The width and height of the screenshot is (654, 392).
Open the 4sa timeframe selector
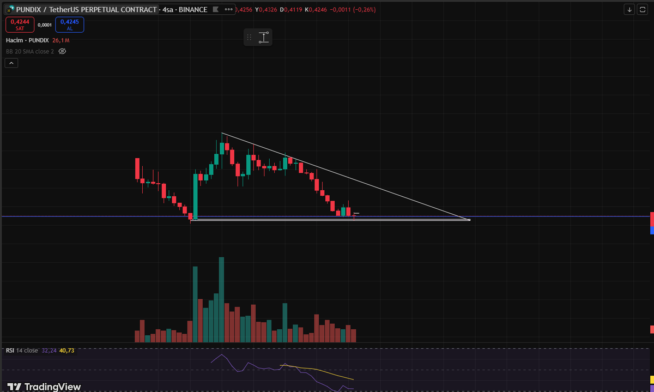click(x=167, y=9)
